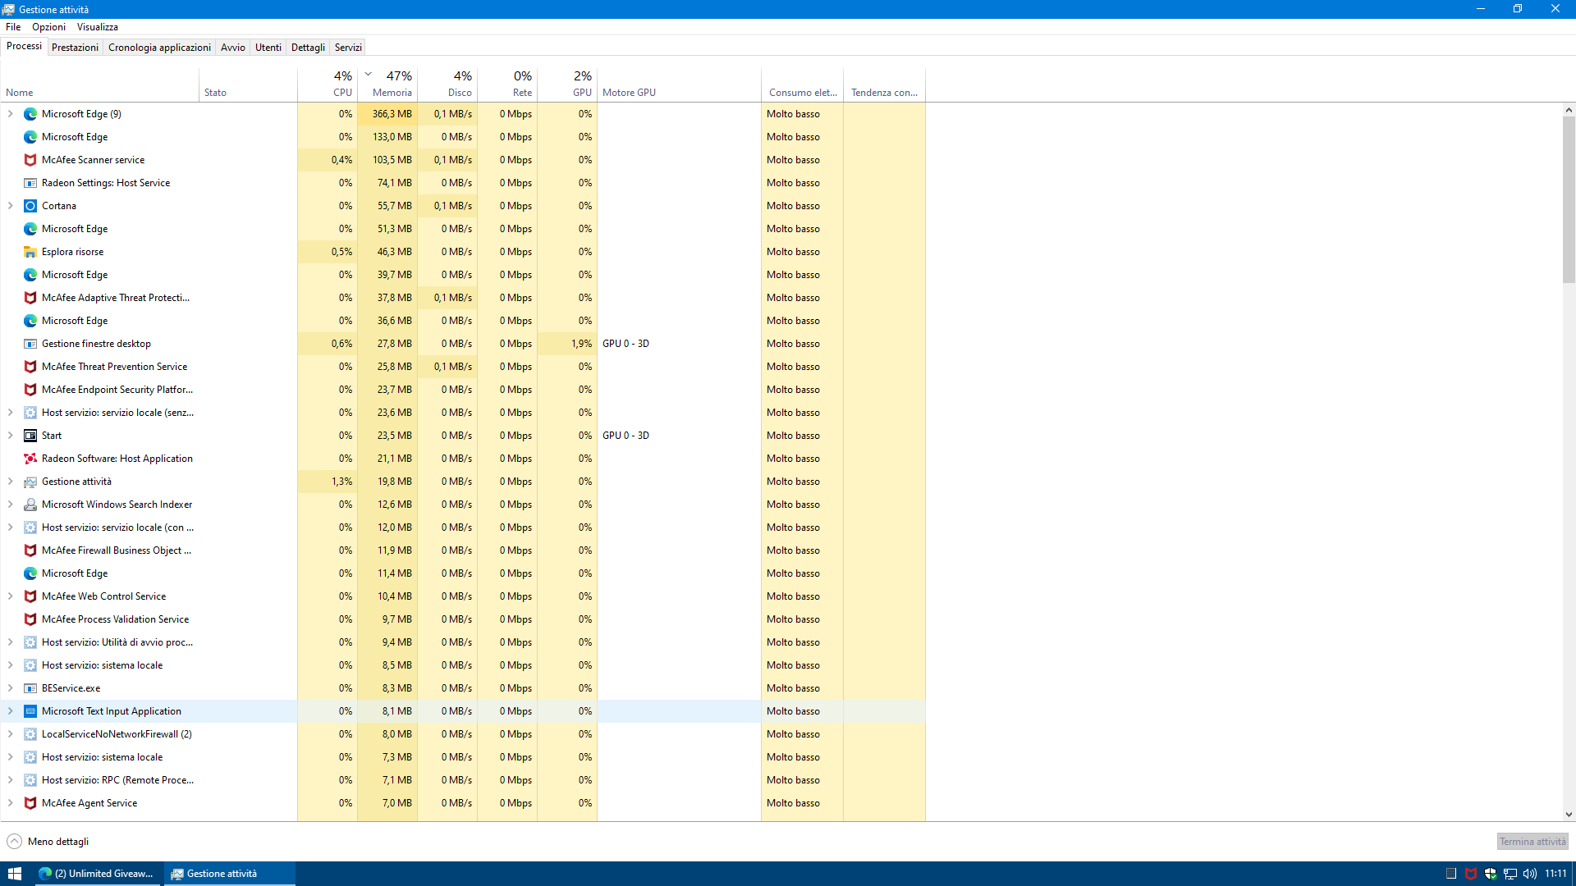
Task: Expand the Microsoft Edge (9) process group
Action: point(10,114)
